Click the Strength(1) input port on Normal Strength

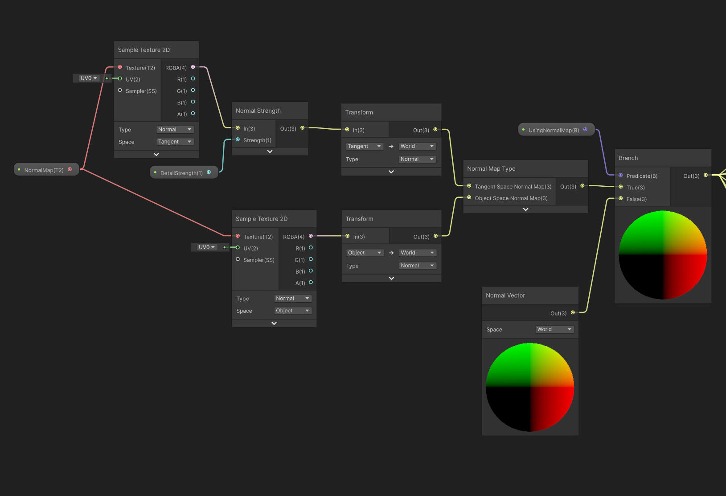coord(238,140)
